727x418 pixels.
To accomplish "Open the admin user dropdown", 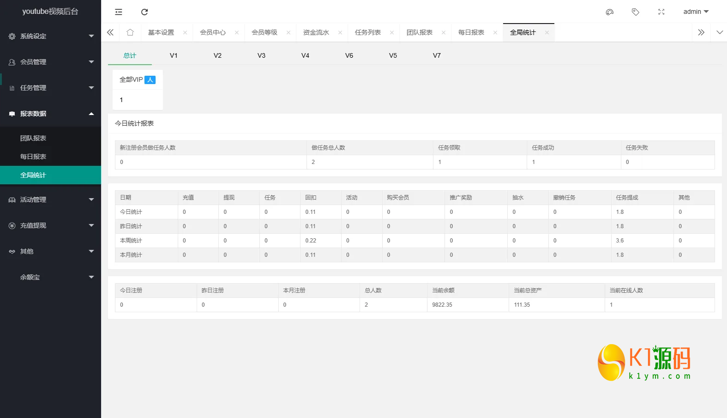I will [x=696, y=12].
